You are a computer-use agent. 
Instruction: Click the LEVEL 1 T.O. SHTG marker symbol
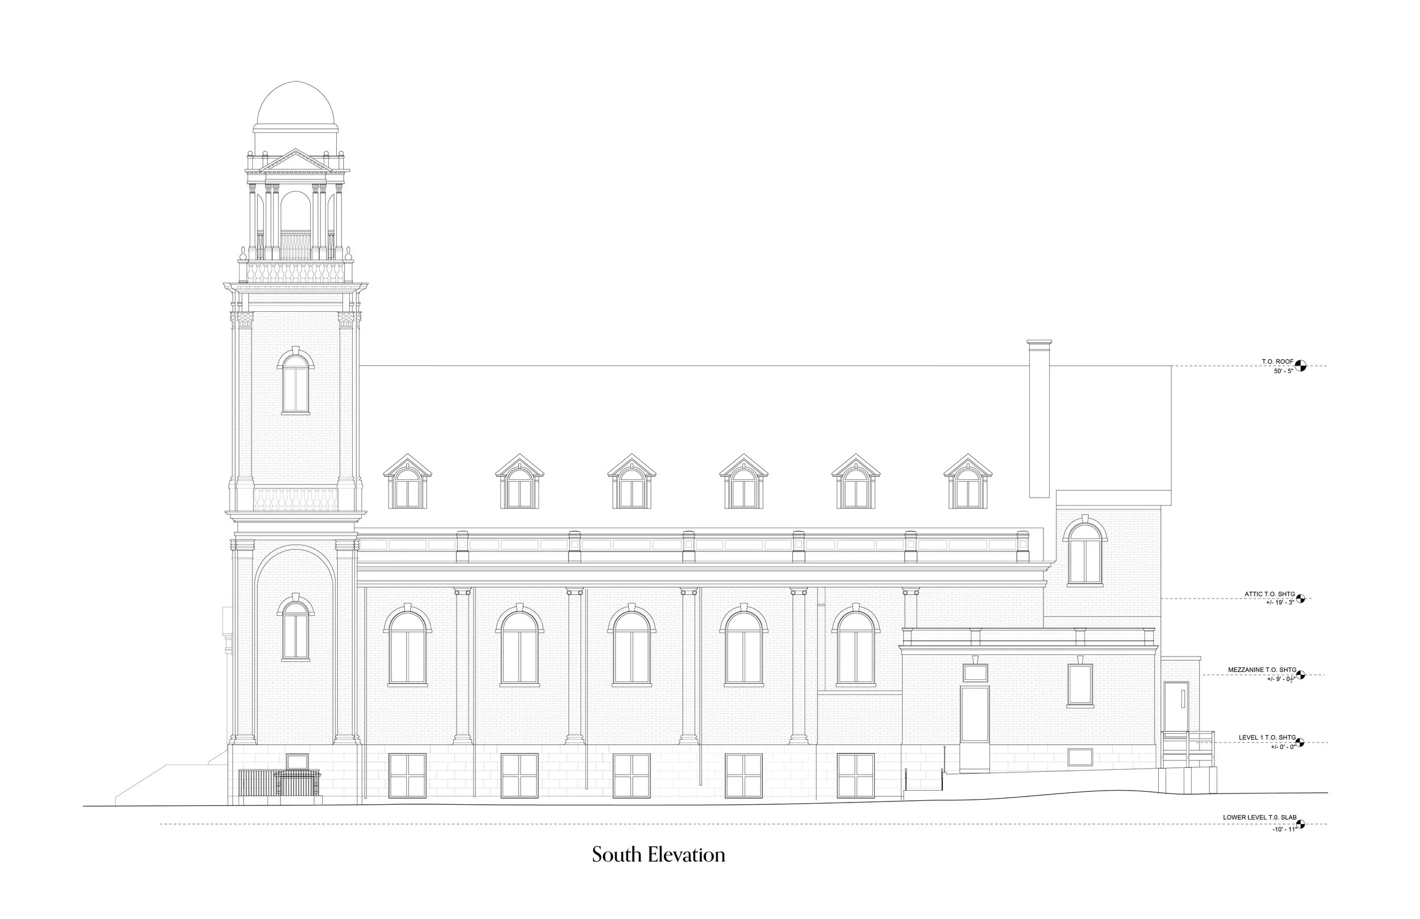point(1300,742)
